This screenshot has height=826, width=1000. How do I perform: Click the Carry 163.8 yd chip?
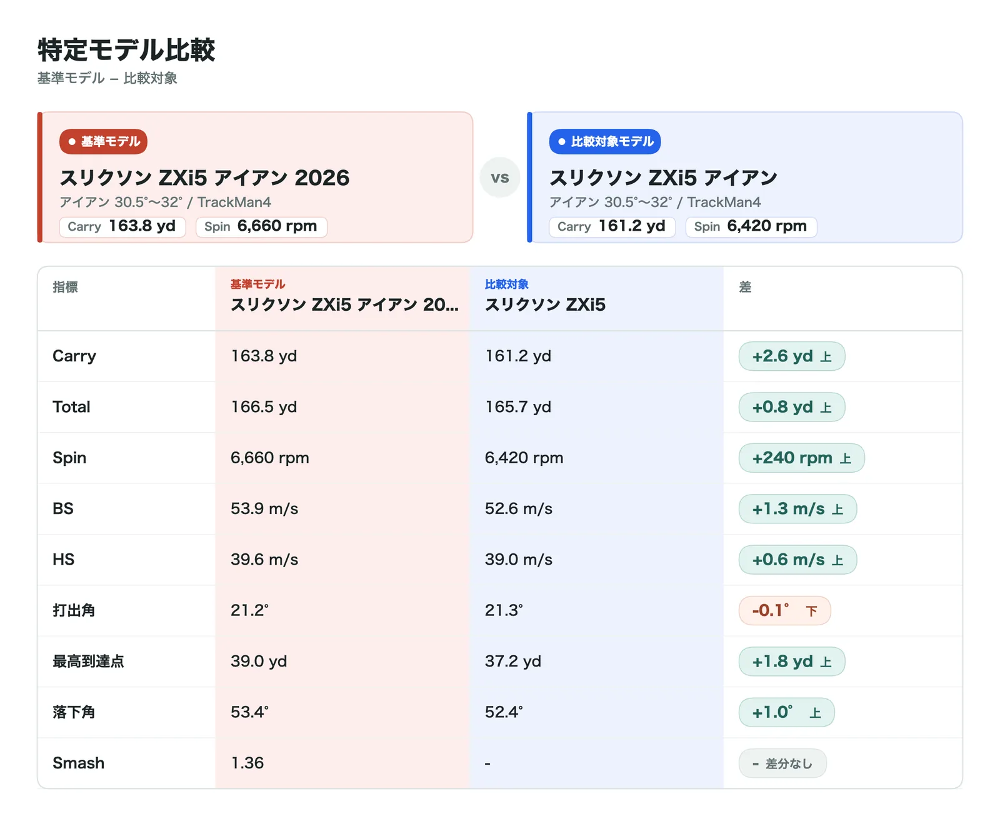tap(122, 226)
